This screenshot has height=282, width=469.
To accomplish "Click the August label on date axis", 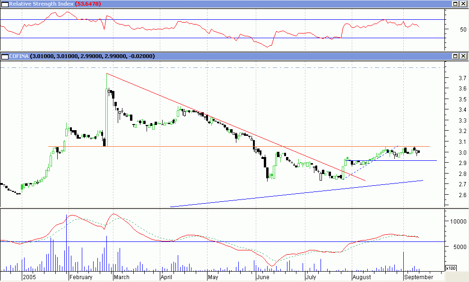I will tap(362, 277).
